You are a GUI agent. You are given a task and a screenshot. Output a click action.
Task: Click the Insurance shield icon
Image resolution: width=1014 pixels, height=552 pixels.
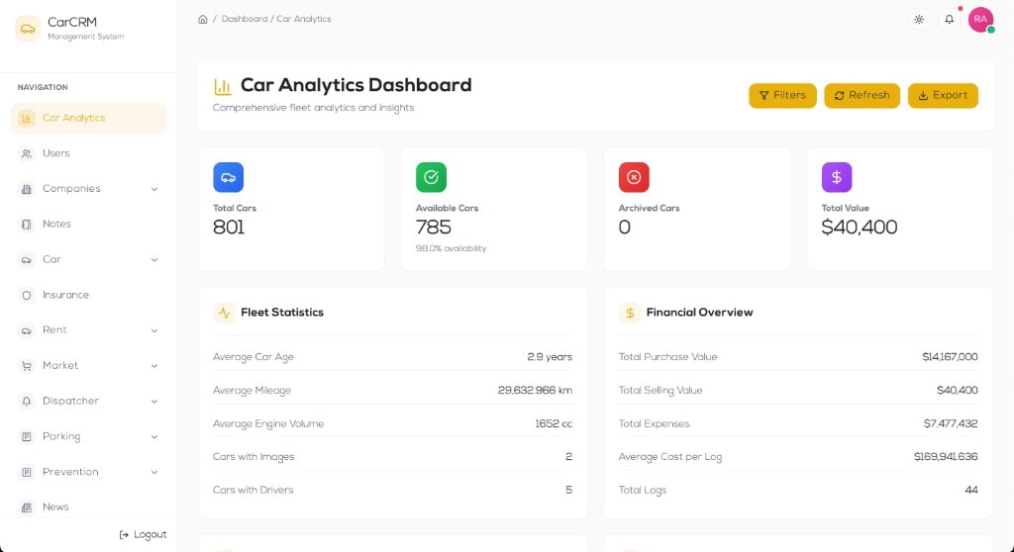pyautogui.click(x=27, y=295)
